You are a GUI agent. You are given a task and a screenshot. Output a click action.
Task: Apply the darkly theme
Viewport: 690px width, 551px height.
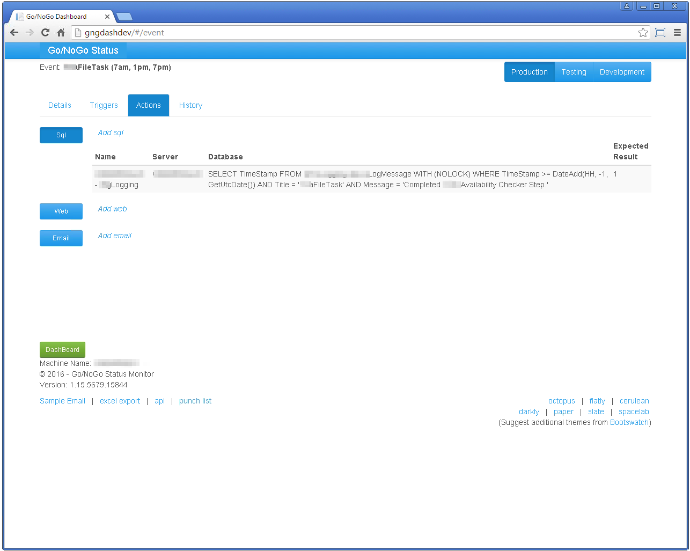tap(528, 412)
